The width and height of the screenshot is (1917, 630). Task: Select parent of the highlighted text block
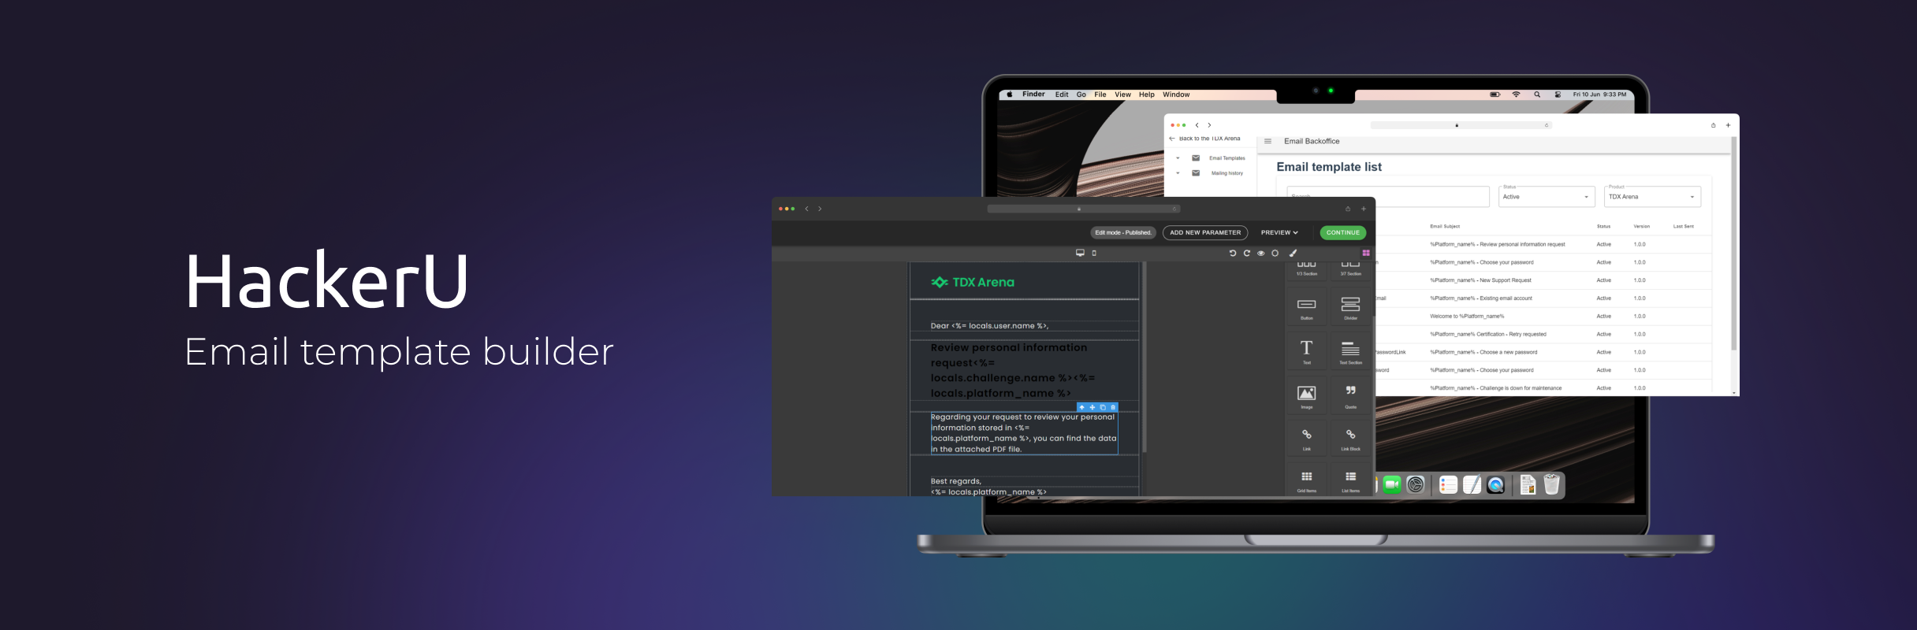(1082, 407)
